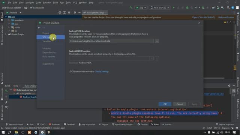Open Build panel gear settings
This screenshot has height=135, width=240.
229,85
